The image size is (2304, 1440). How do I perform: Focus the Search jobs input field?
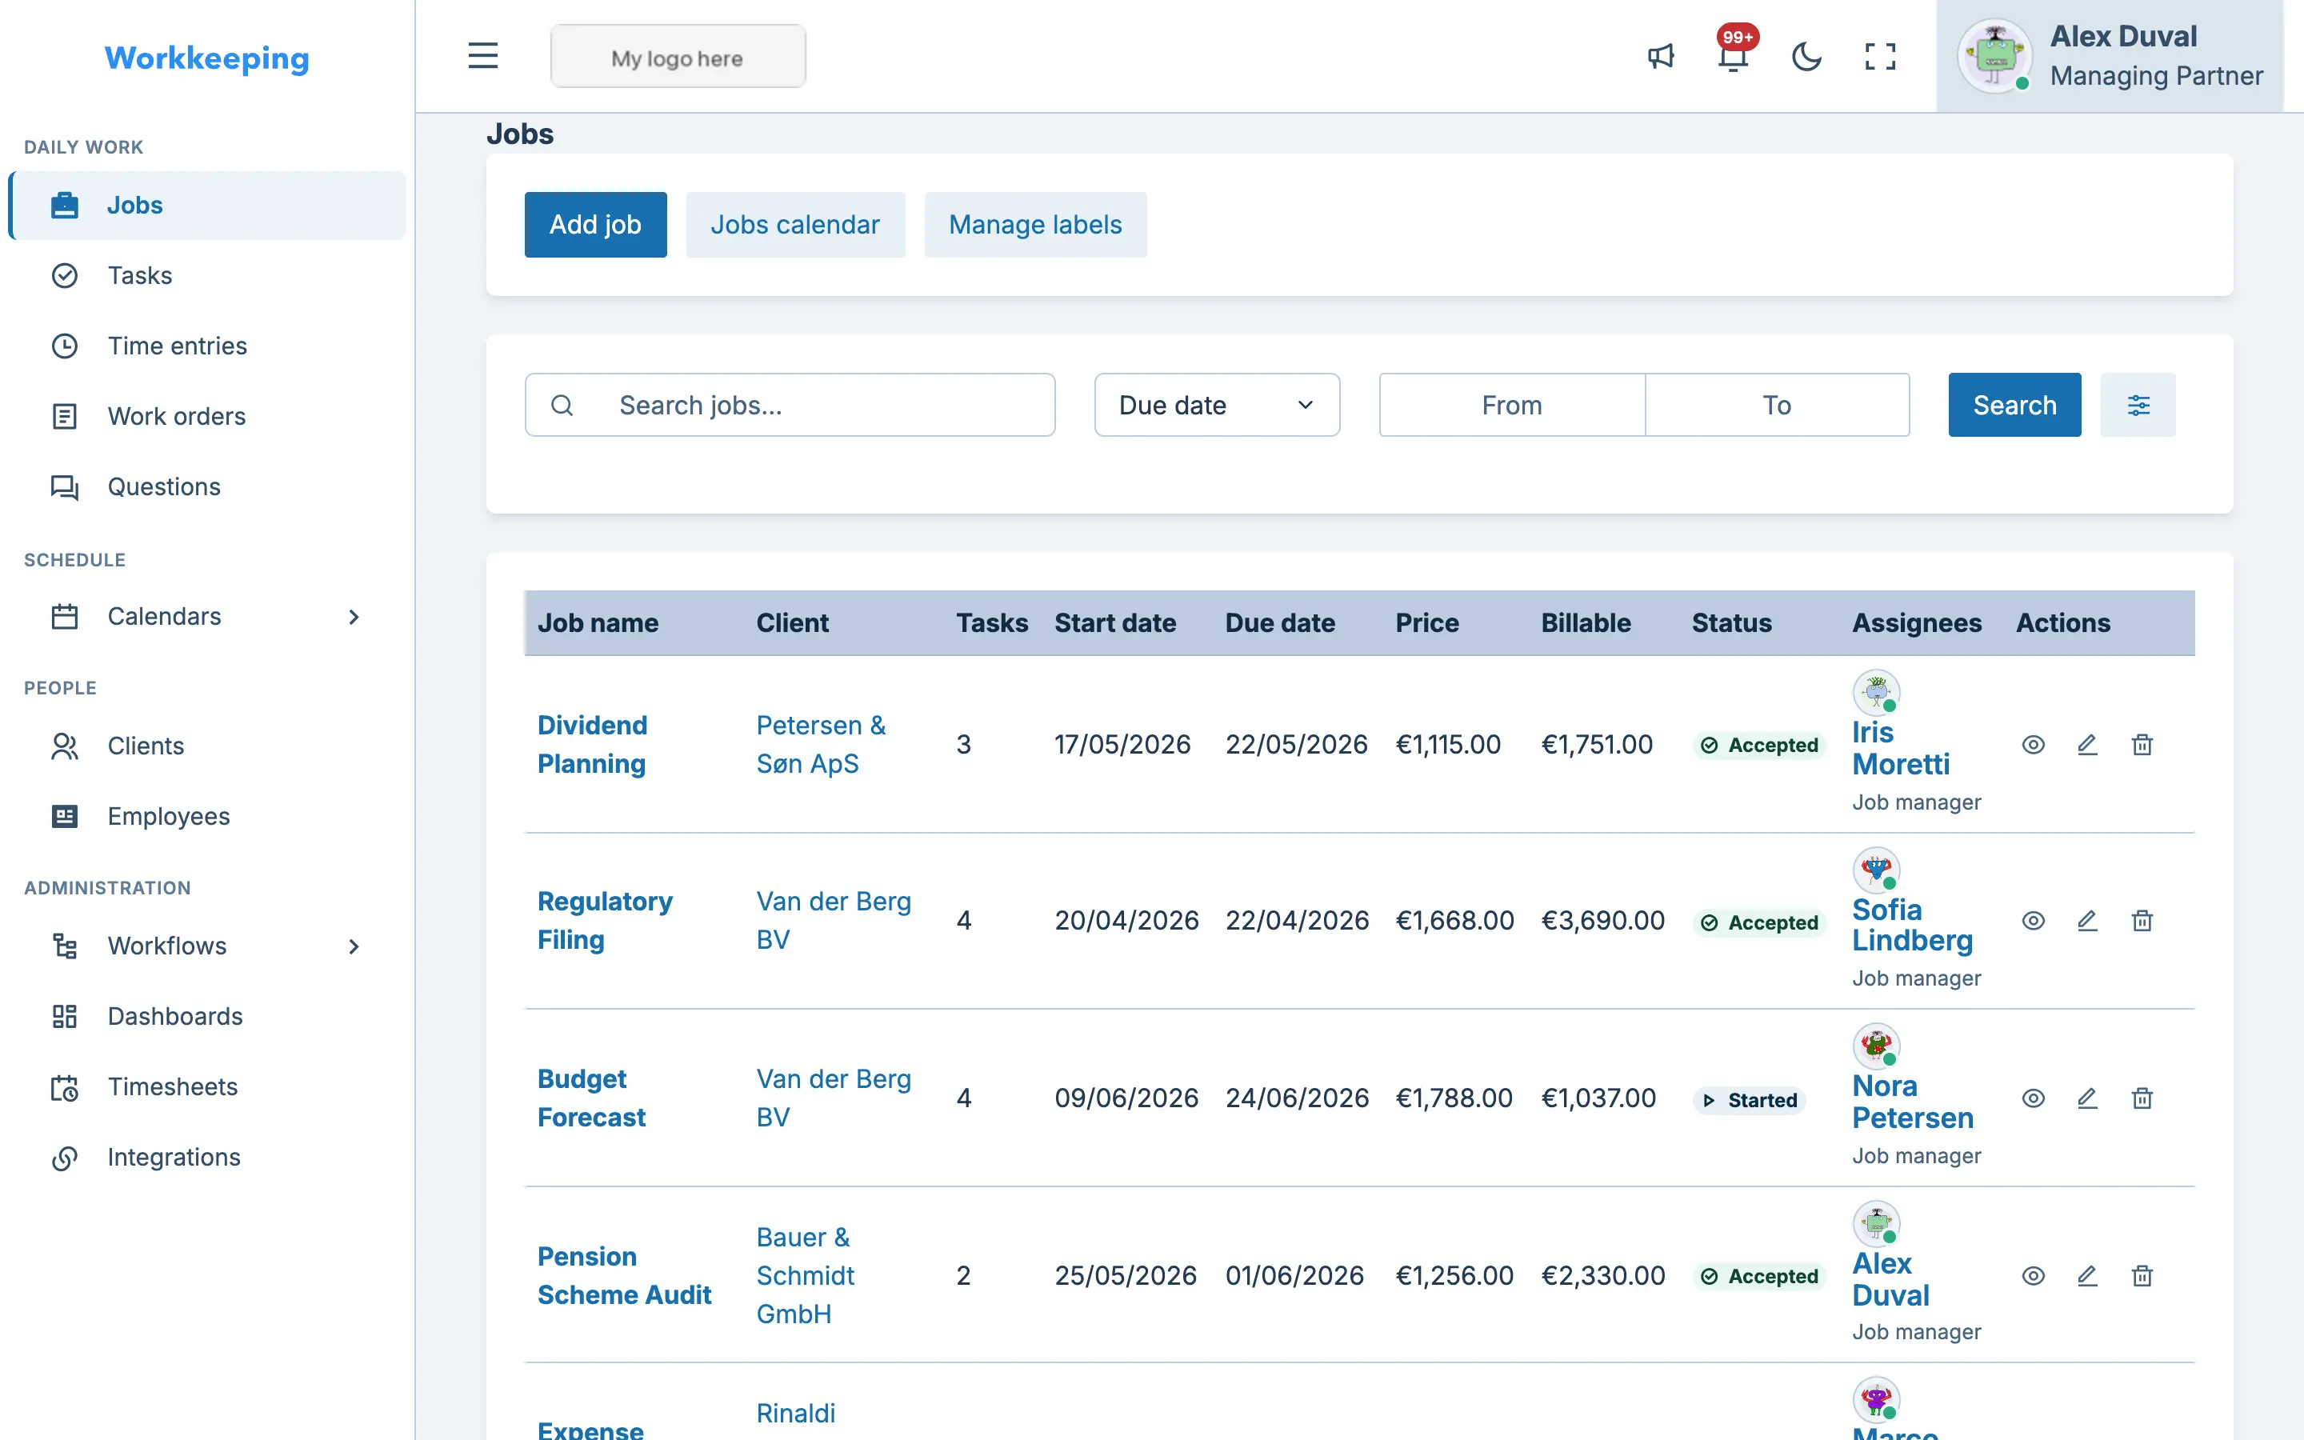[790, 405]
